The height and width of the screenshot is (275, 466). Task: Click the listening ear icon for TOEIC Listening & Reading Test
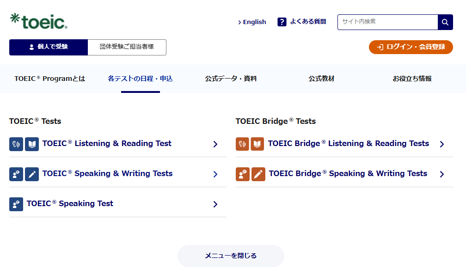click(16, 144)
